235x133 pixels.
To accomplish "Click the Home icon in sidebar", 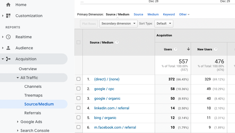I will point(8,5).
